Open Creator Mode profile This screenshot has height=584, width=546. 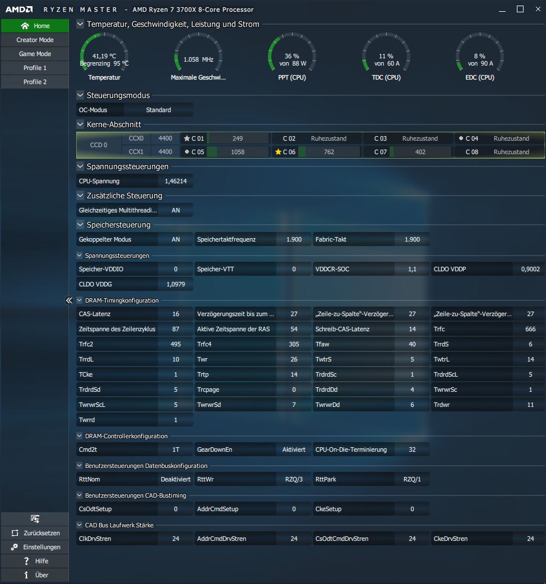click(x=35, y=40)
